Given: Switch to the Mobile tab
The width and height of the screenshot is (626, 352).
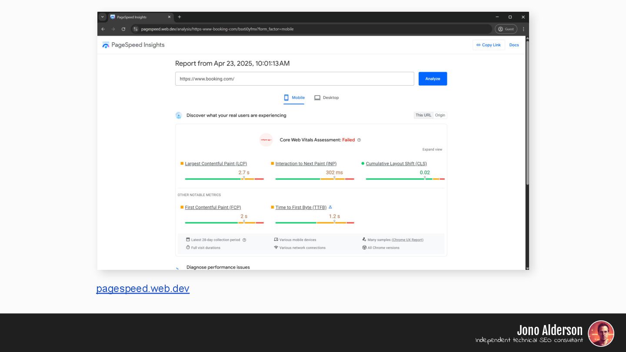Looking at the screenshot, I should click(294, 98).
